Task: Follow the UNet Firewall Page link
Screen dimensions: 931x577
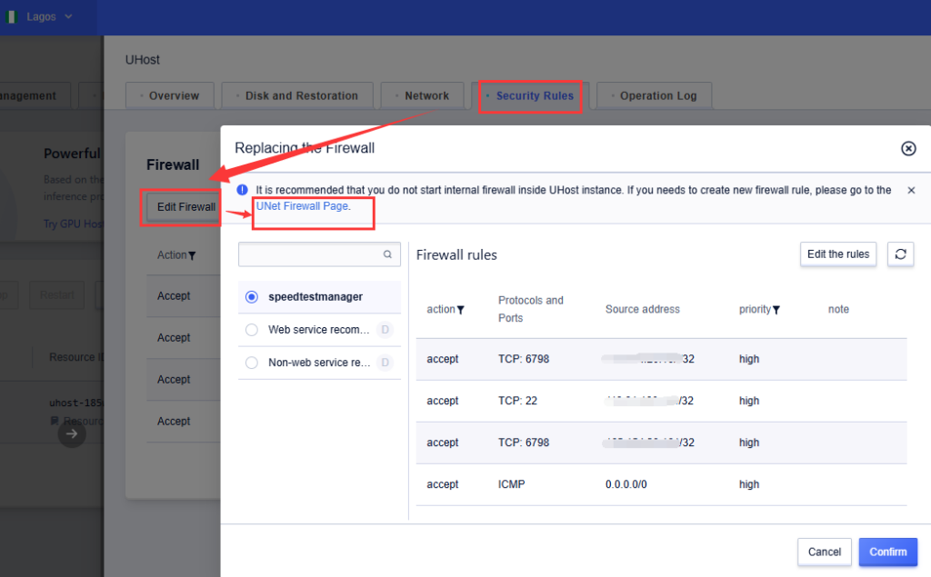Action: coord(302,206)
